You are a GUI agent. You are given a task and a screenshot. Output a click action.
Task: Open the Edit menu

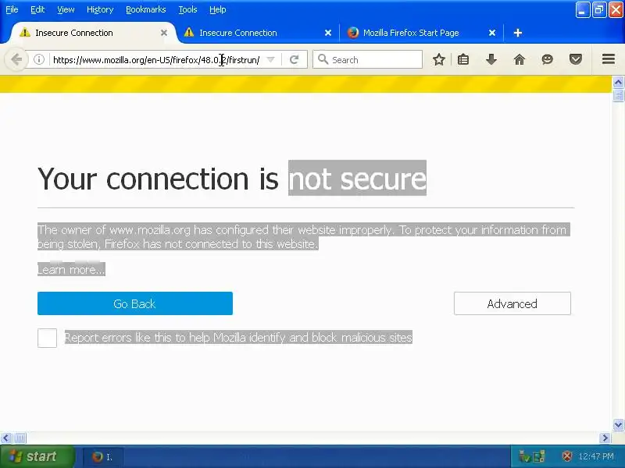37,9
